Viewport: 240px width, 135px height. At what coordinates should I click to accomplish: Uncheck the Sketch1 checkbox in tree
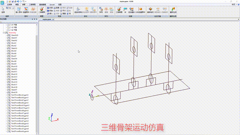click(x=8, y=38)
